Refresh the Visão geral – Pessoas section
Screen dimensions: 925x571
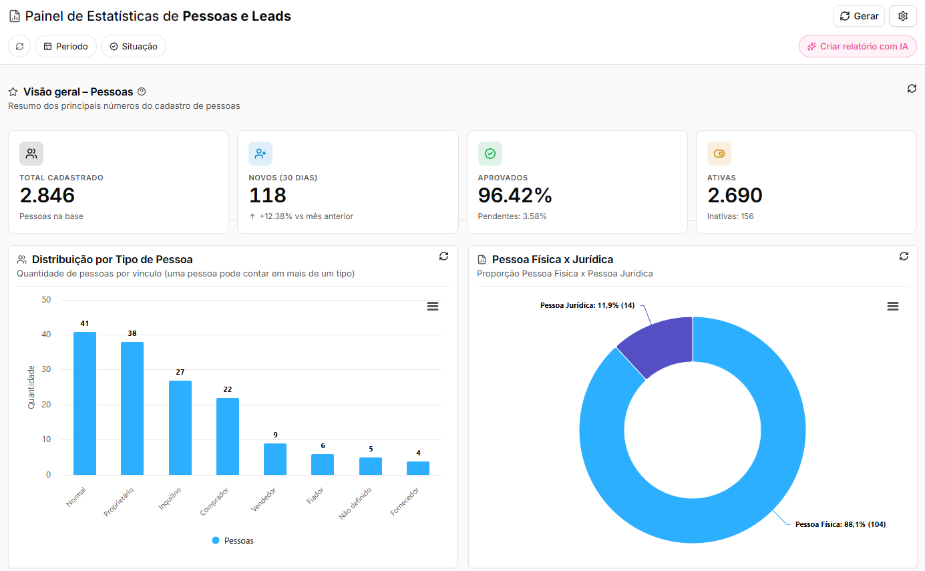point(912,89)
